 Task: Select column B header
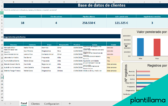[x=13, y=2]
